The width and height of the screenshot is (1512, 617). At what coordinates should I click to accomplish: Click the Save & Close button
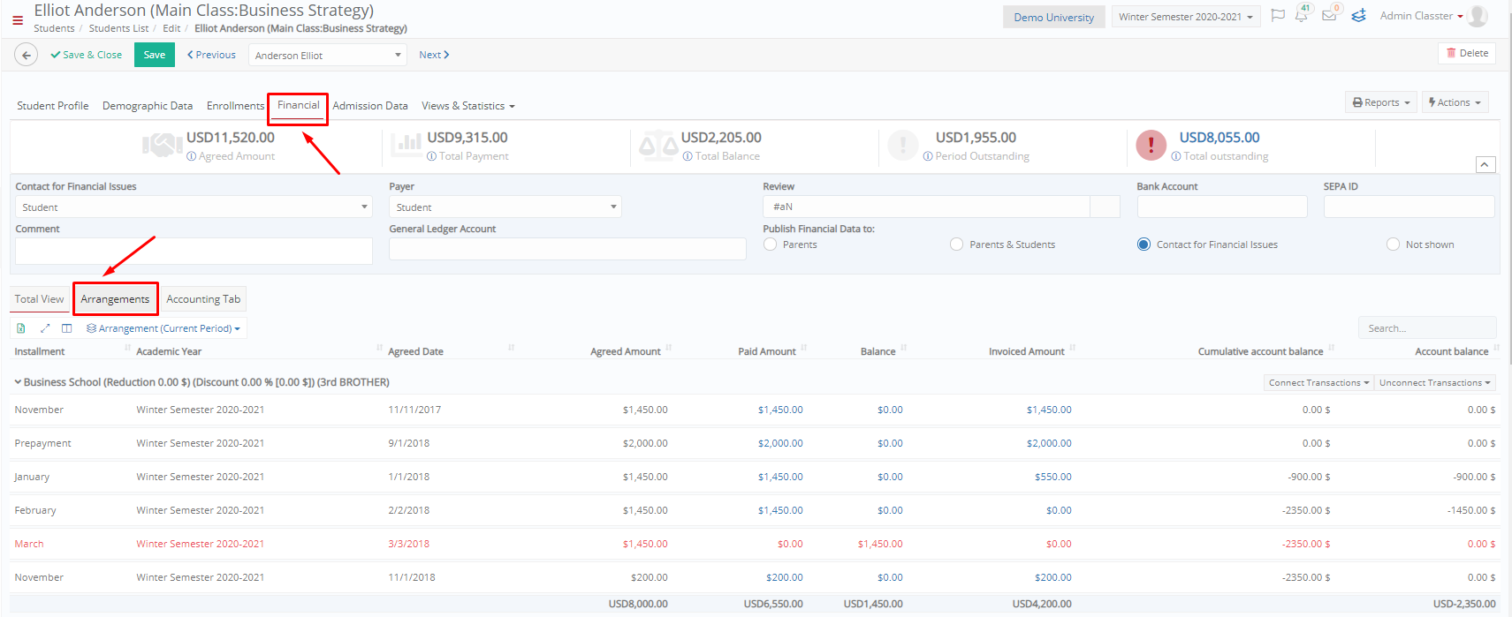[87, 55]
